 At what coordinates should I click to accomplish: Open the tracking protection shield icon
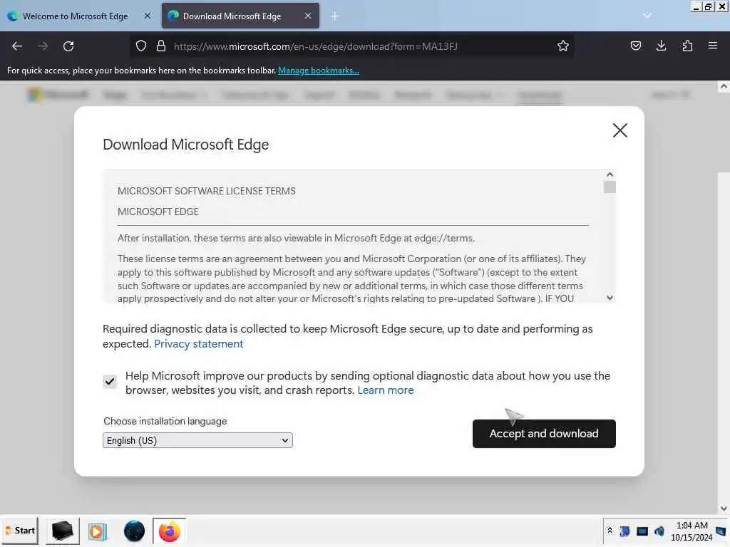point(141,46)
